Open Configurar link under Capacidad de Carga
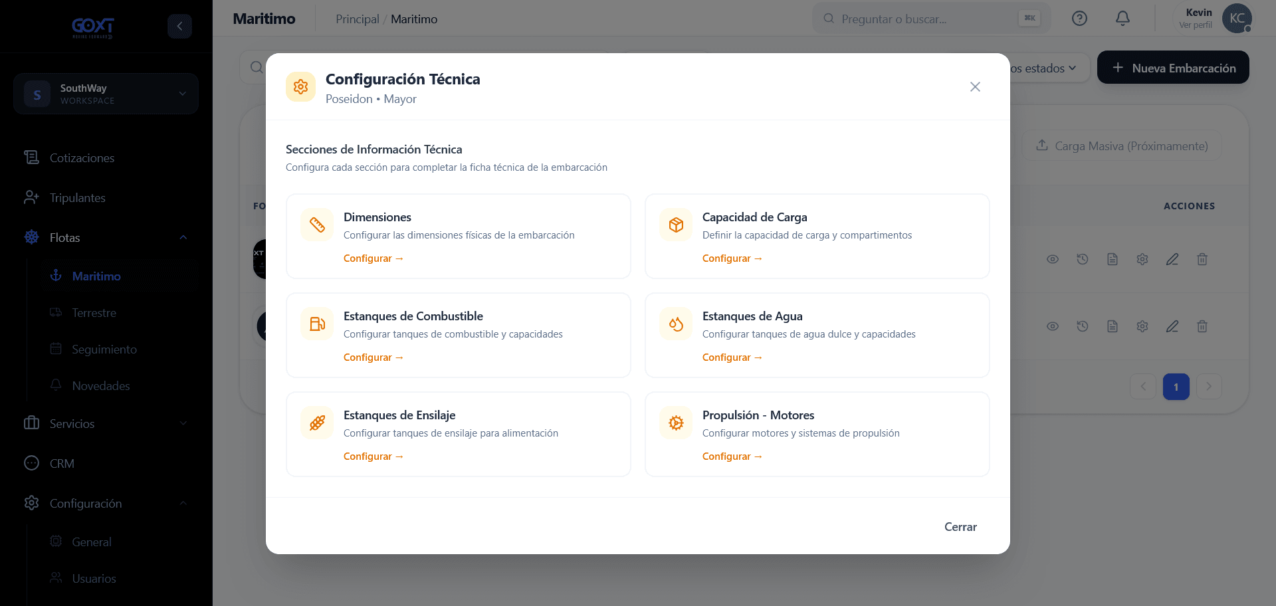 (732, 258)
